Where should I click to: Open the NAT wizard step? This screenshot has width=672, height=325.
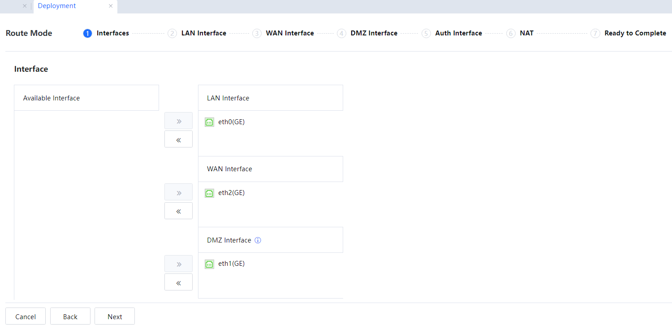526,33
